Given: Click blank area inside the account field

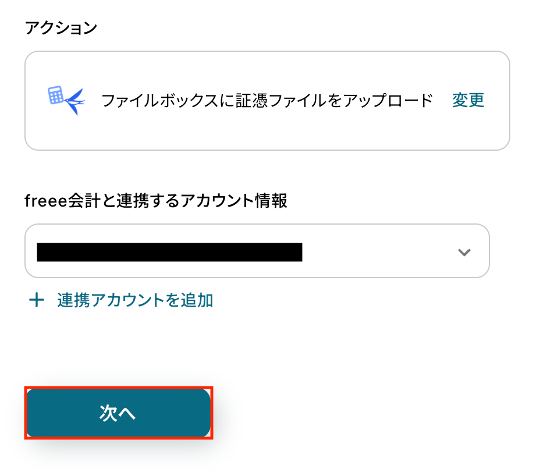Looking at the screenshot, I should tap(378, 252).
